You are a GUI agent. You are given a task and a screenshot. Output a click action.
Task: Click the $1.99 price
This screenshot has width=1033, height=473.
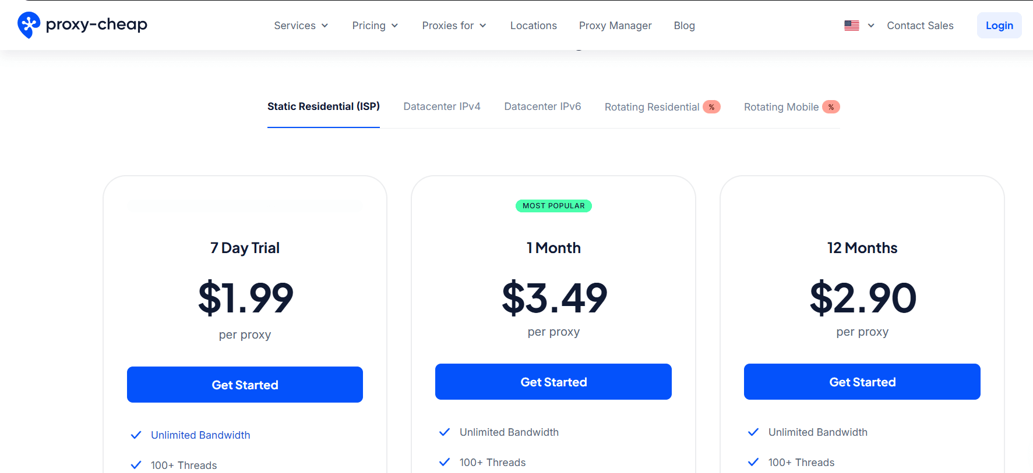245,298
